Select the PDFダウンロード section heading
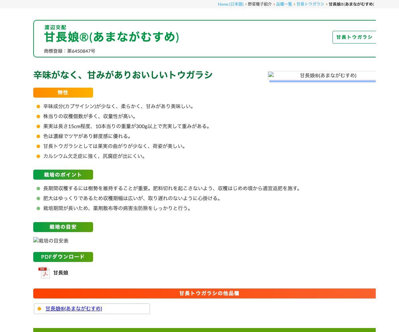Viewport: 399px width, 332px height. (63, 257)
